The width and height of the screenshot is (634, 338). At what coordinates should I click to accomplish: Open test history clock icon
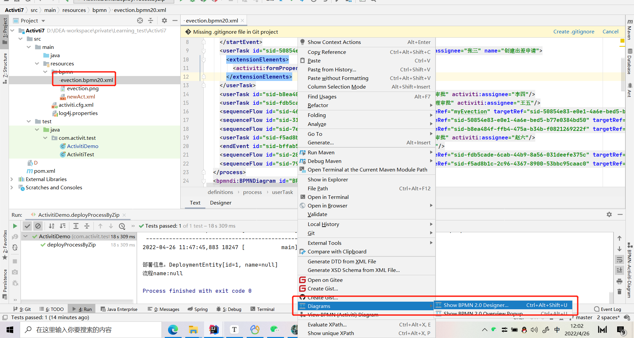point(122,226)
